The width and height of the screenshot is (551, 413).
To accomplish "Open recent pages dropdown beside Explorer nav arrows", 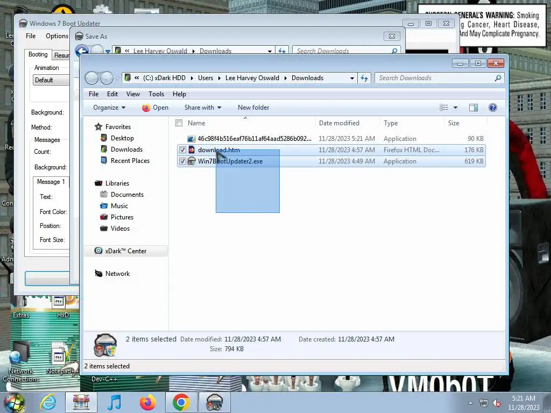I will tap(117, 79).
